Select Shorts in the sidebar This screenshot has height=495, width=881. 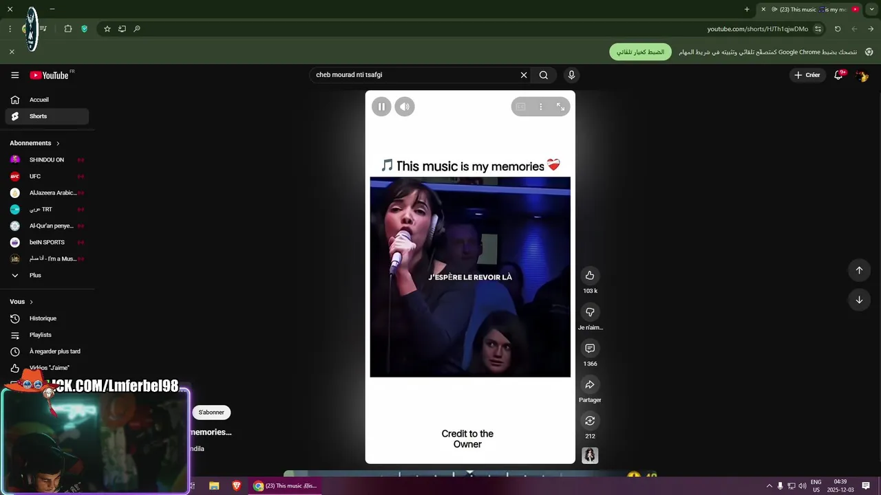tap(47, 116)
